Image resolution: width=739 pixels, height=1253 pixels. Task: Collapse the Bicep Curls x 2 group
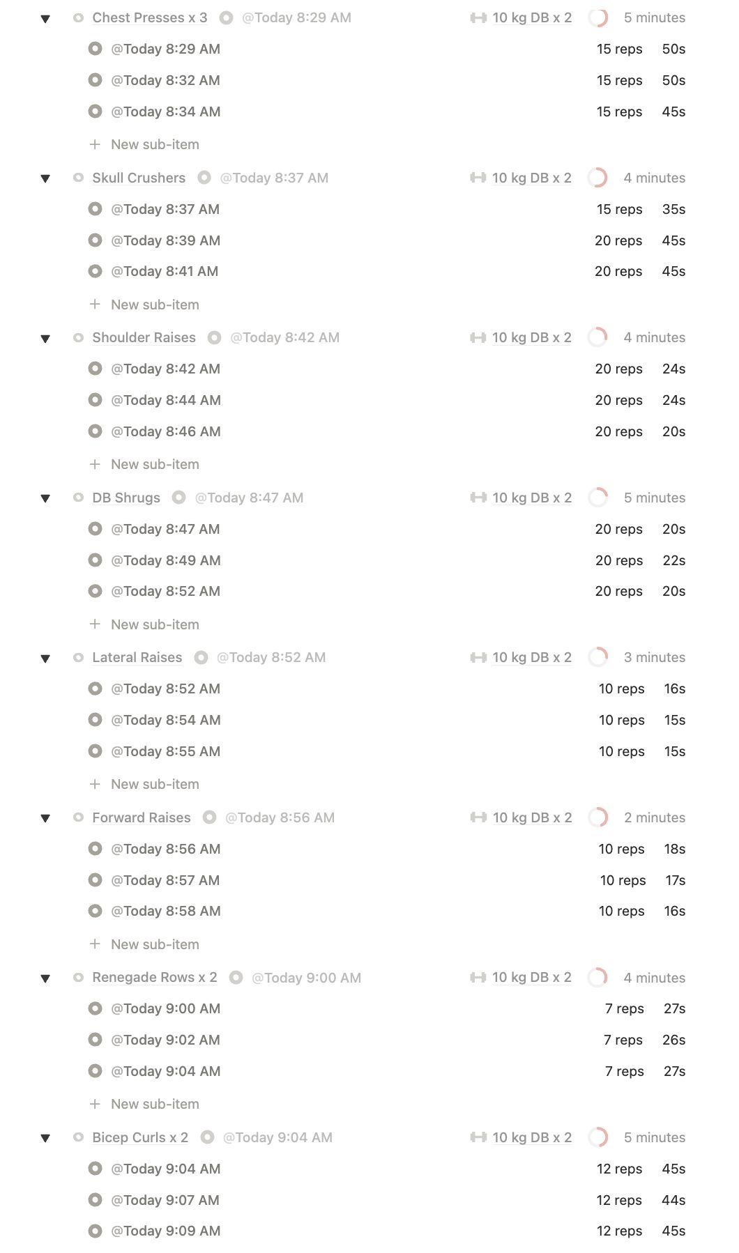[x=45, y=1138]
